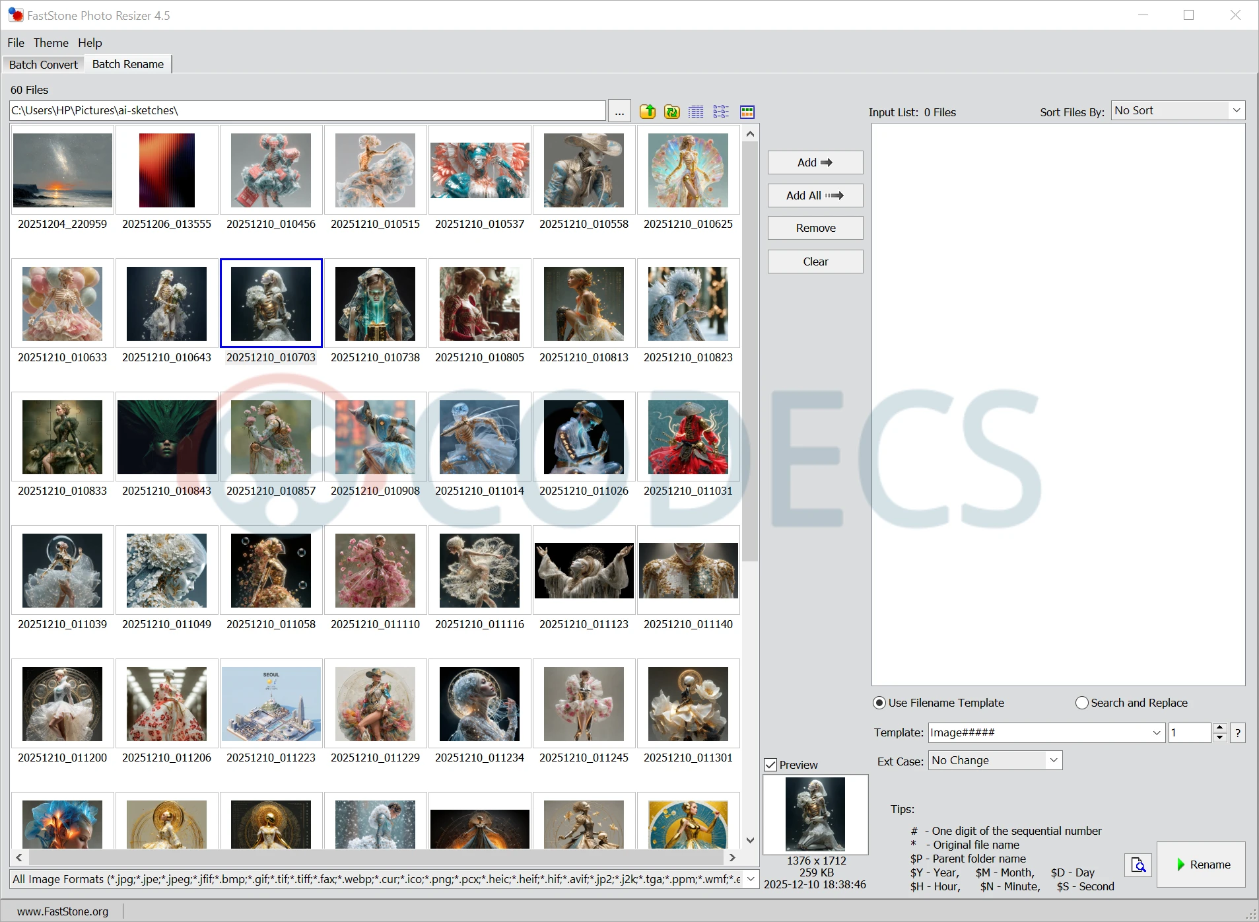Switch to the Batch Convert tab

point(44,64)
